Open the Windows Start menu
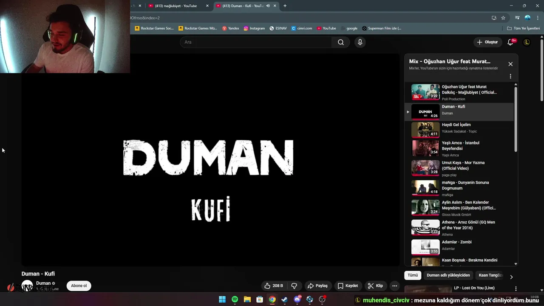Image resolution: width=544 pixels, height=306 pixels. pyautogui.click(x=222, y=300)
